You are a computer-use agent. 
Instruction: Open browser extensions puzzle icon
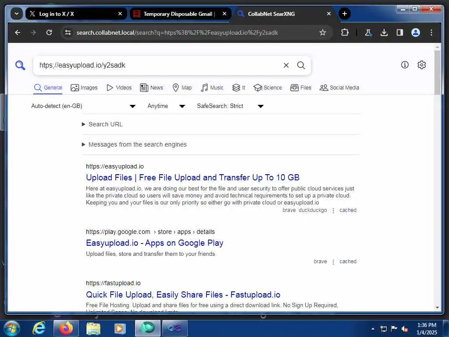click(345, 32)
